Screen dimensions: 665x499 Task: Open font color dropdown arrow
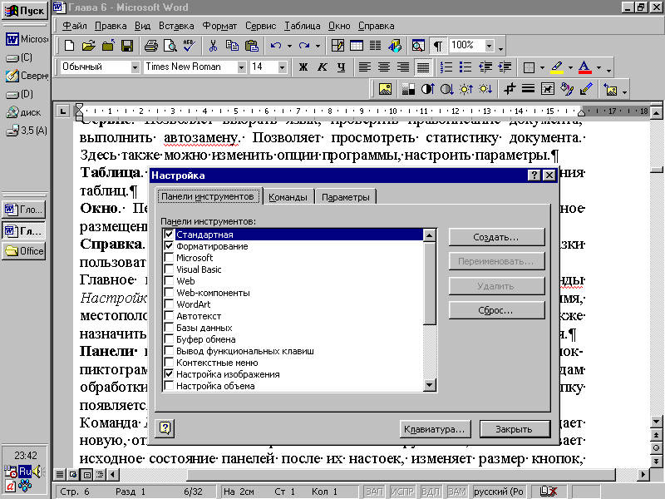[x=598, y=67]
